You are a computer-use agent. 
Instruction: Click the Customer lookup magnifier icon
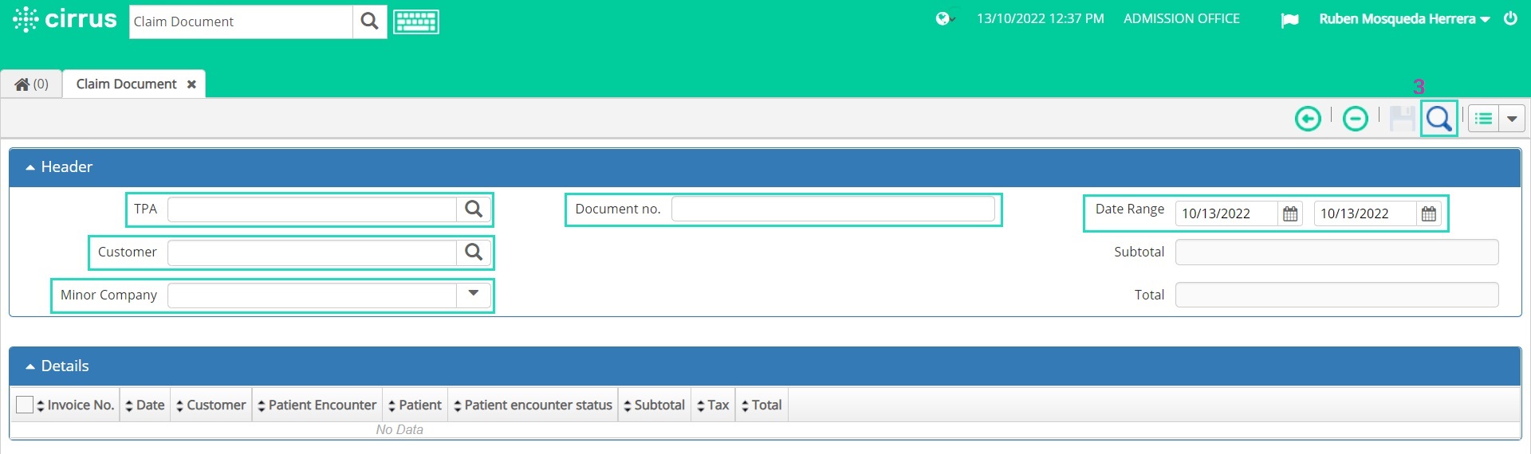pos(474,252)
